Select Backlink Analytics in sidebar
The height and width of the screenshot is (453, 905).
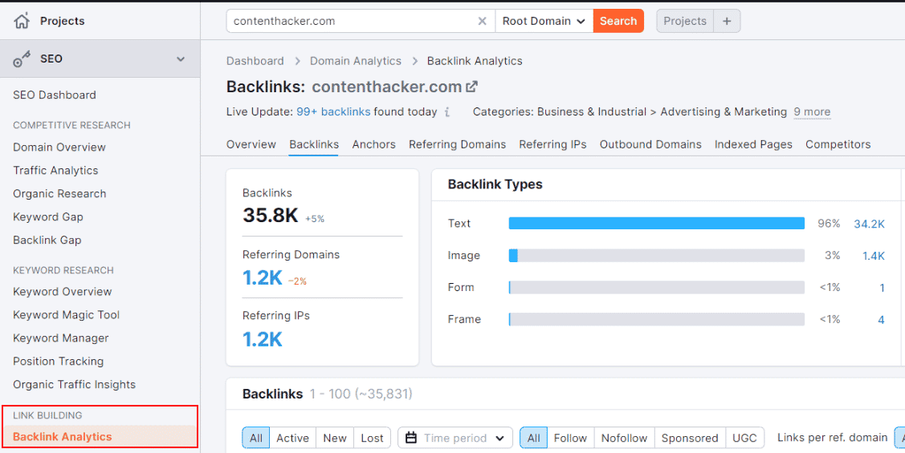click(63, 437)
